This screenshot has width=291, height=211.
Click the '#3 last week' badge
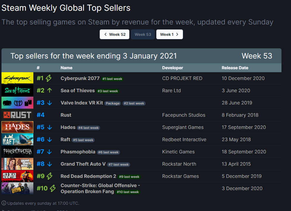(108, 91)
